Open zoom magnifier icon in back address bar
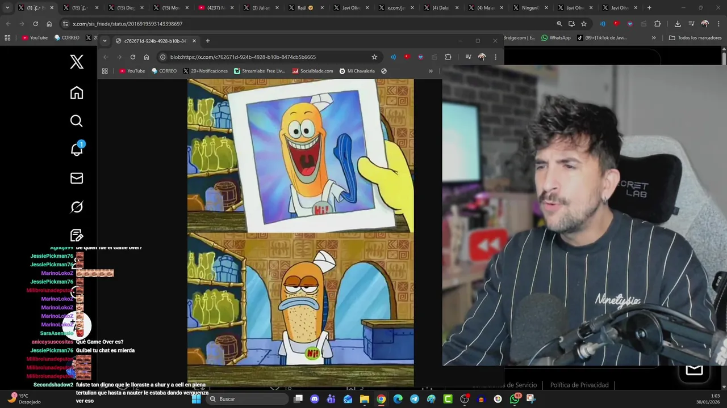The height and width of the screenshot is (408, 727). click(x=559, y=24)
